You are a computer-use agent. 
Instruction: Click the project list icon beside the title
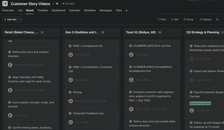5,4
